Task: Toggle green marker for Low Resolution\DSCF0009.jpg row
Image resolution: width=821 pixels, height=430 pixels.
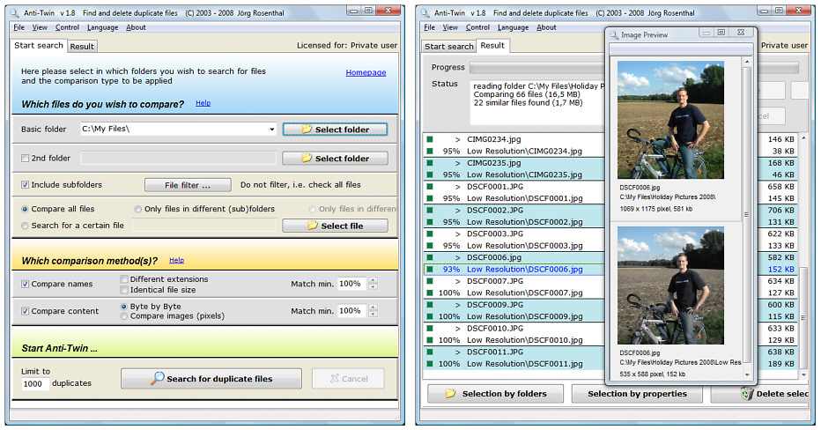Action: tap(430, 316)
